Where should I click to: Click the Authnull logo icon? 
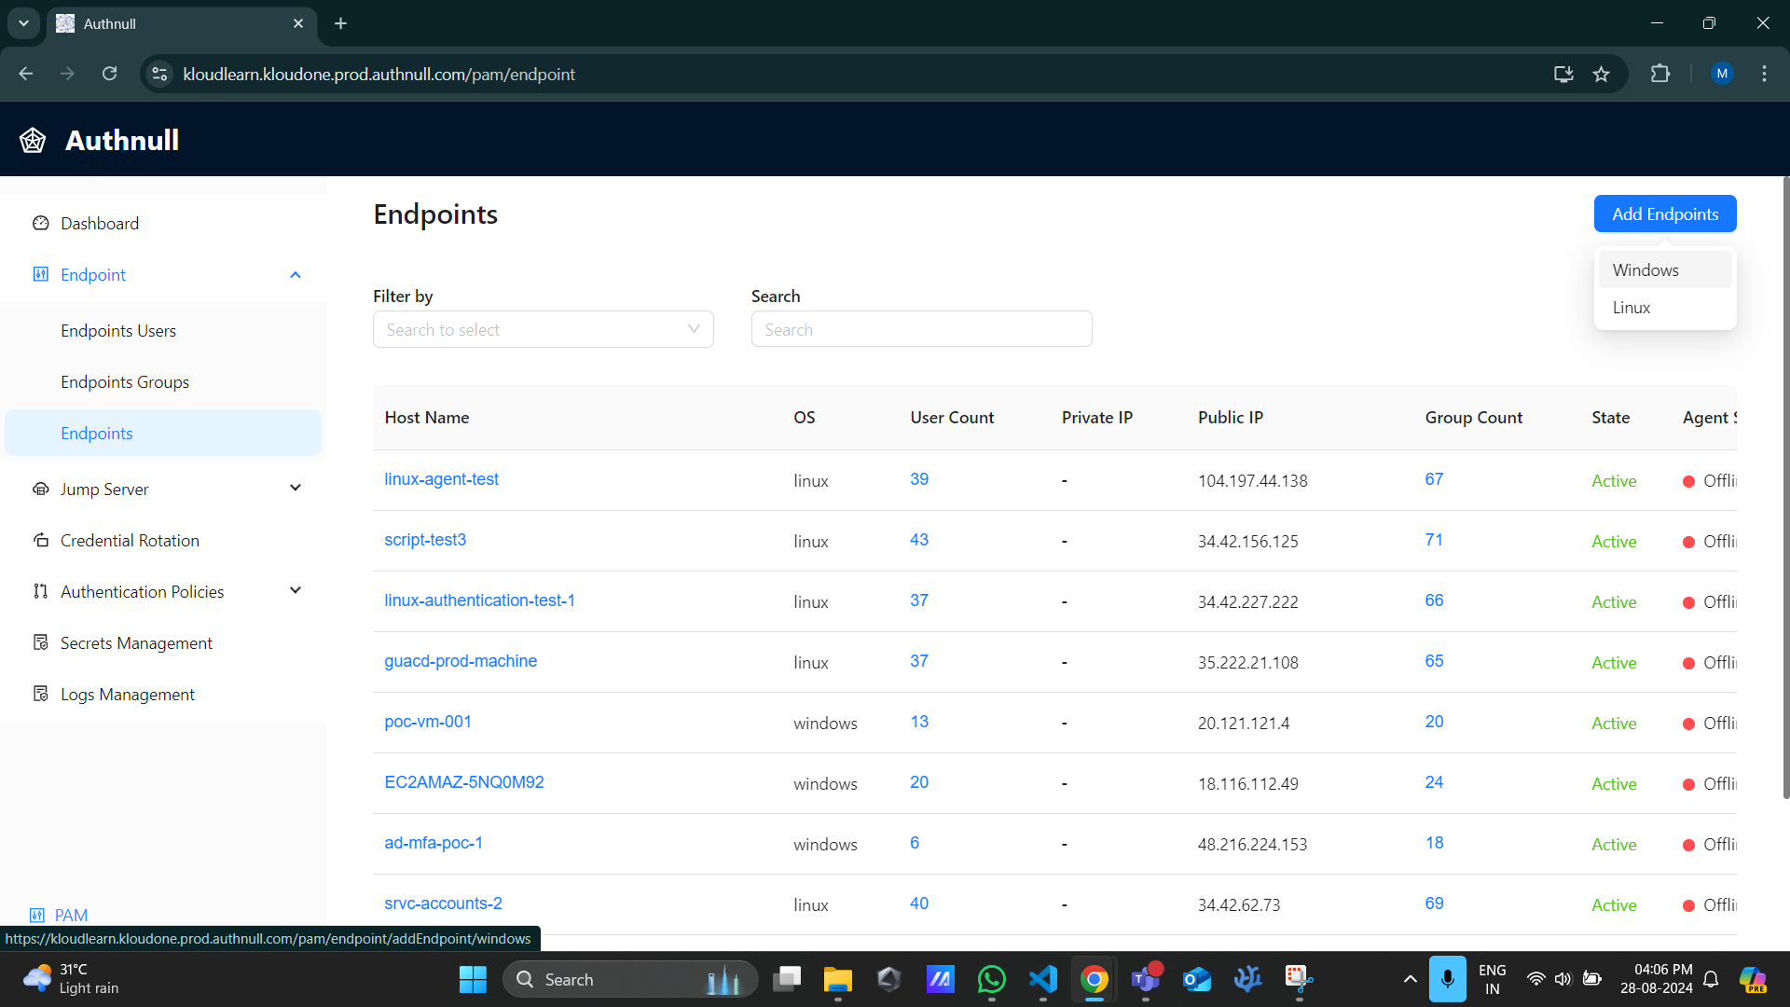click(33, 141)
